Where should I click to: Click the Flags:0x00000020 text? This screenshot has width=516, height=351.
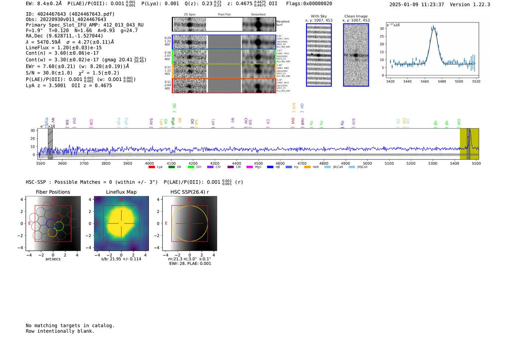[309, 4]
